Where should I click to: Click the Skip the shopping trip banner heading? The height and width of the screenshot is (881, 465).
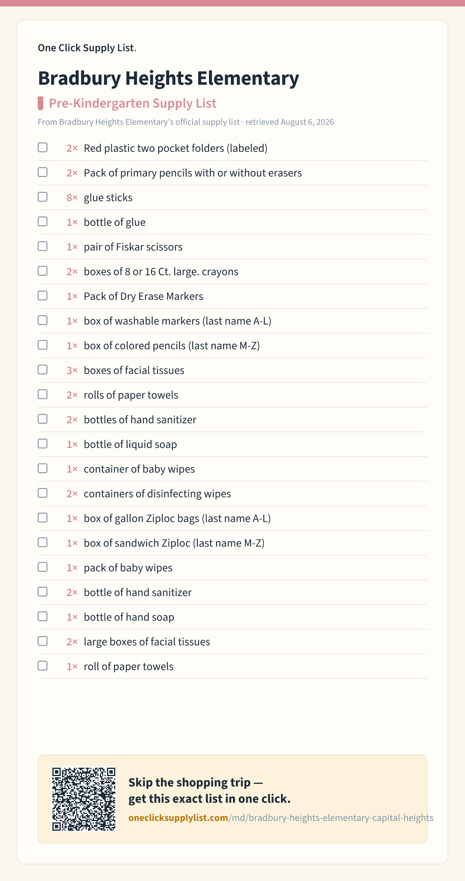209,790
